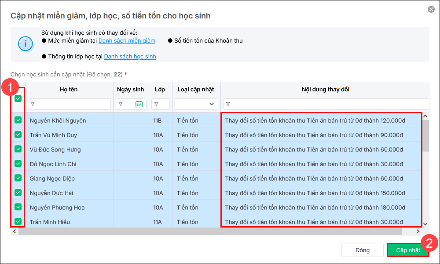Uncheck the row for Trần Minh Hiếu

[18, 221]
